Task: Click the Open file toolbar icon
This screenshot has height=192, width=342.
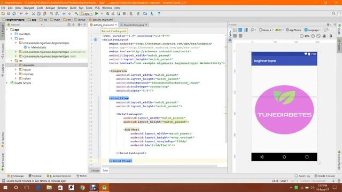Action: tap(3, 13)
